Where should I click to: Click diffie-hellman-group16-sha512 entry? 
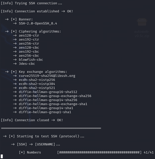point(48,92)
